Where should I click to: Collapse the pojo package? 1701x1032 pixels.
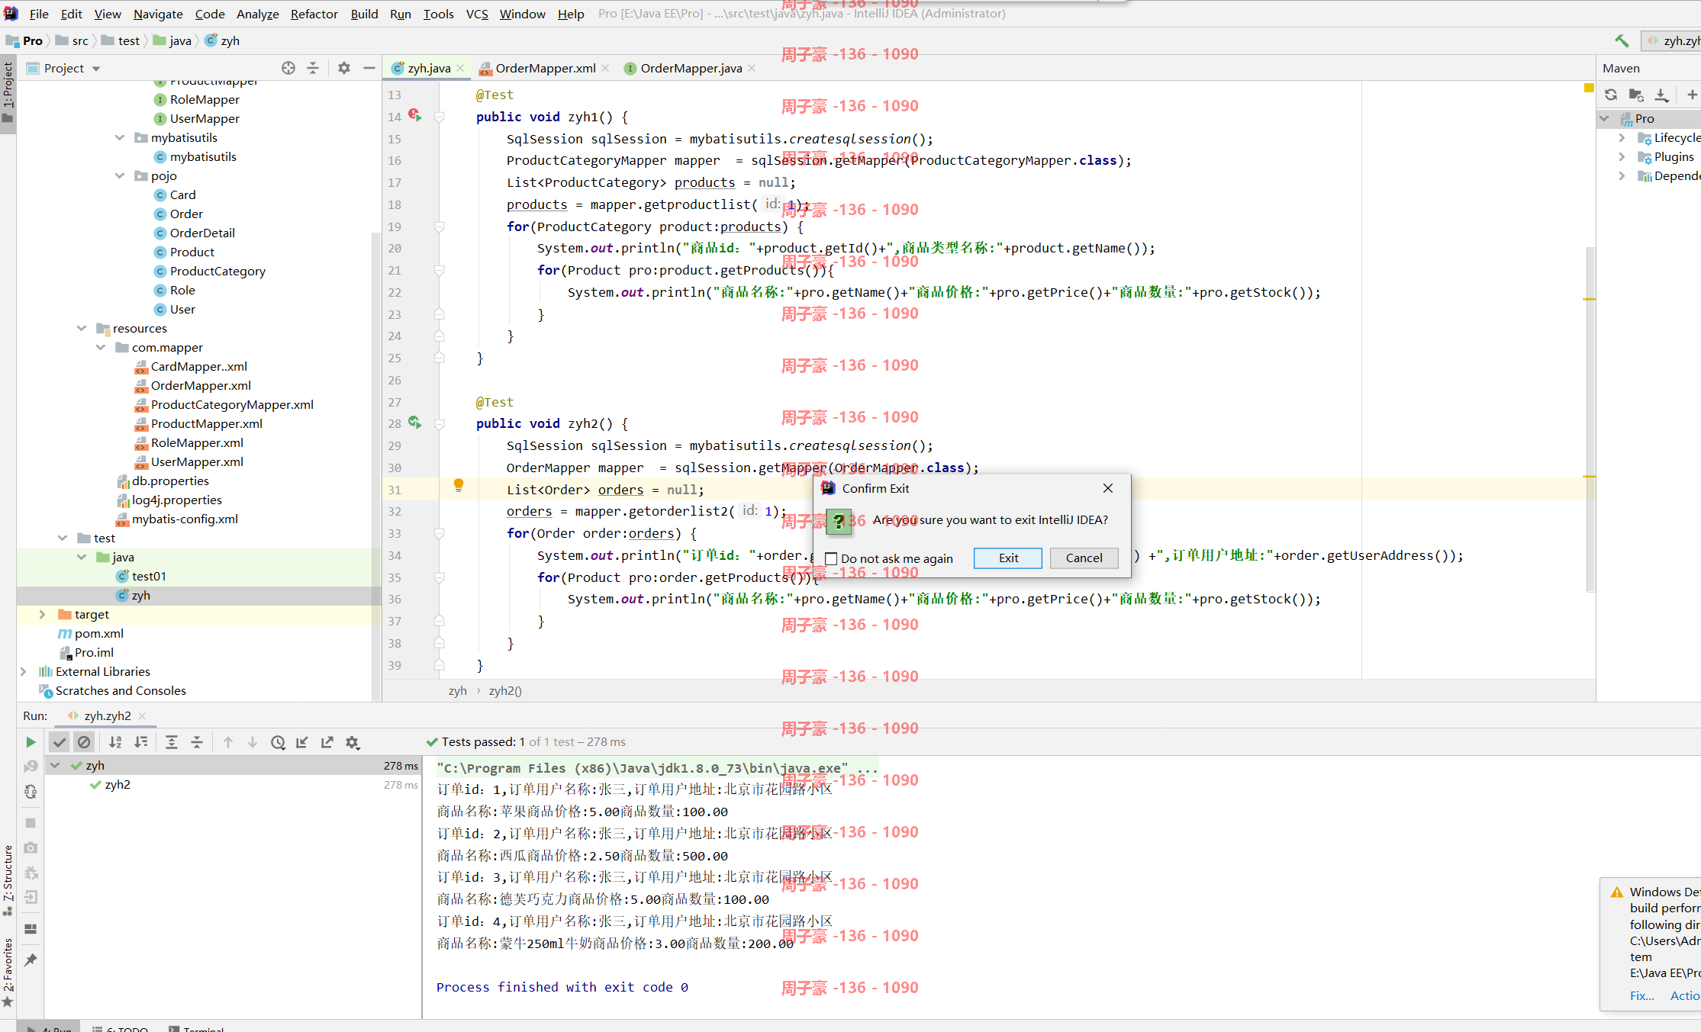coord(120,175)
